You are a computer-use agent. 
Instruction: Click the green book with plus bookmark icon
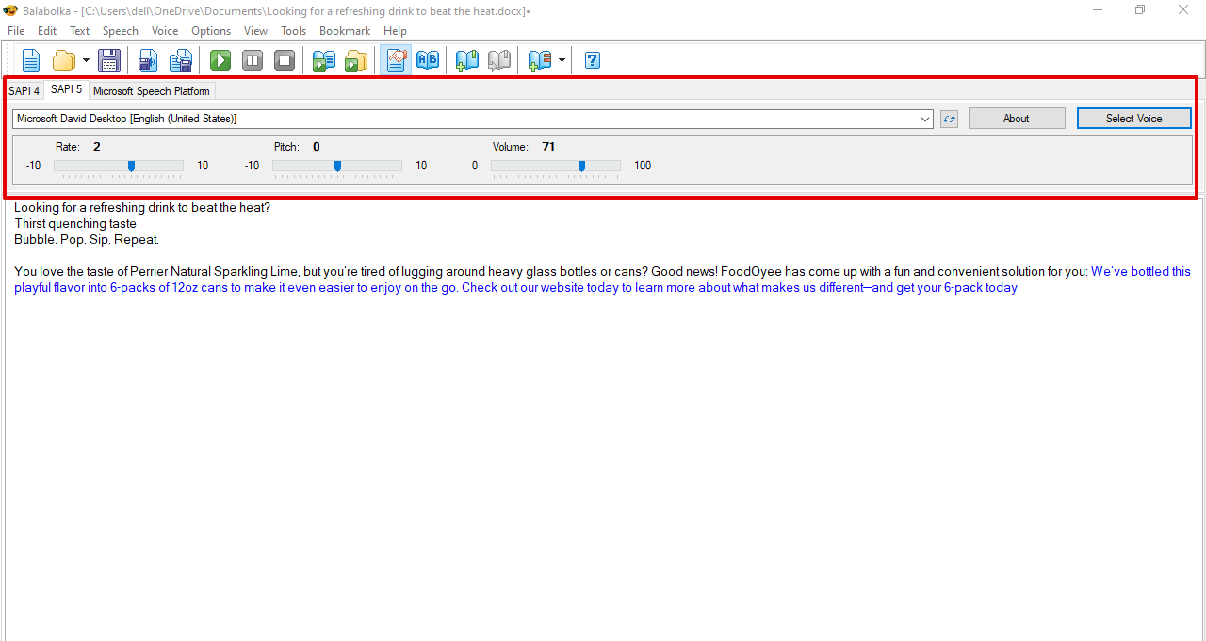(x=467, y=60)
